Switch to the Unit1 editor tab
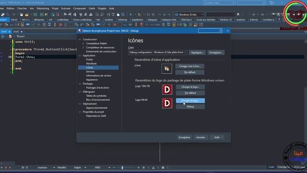307x173 pixels. (x=4, y=32)
